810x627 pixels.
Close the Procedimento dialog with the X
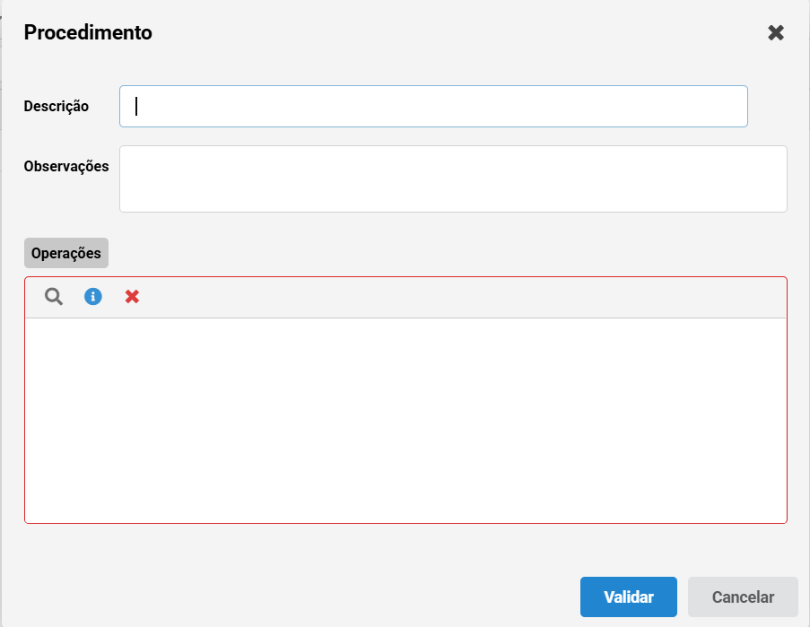point(776,32)
